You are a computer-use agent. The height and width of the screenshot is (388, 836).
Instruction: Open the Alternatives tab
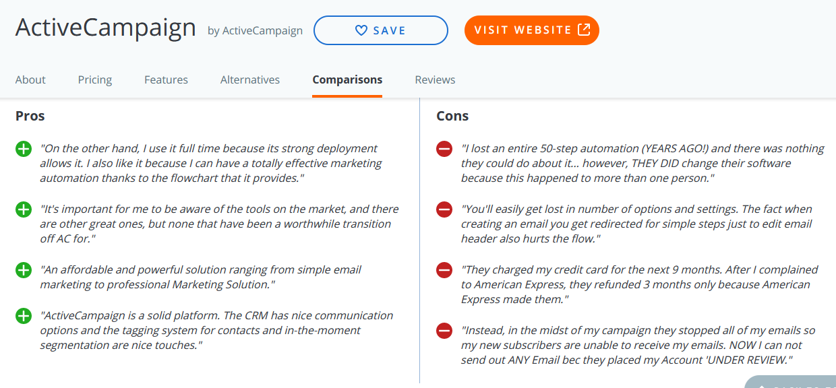pyautogui.click(x=250, y=79)
